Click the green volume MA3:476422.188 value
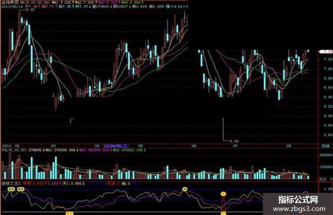Viewport: 333px width, 215px height. pos(128,150)
